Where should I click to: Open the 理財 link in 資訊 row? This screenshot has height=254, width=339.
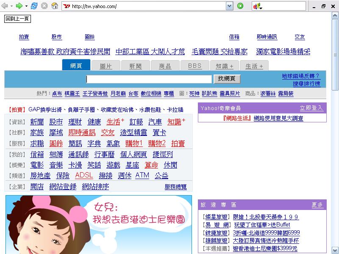pos(75,122)
